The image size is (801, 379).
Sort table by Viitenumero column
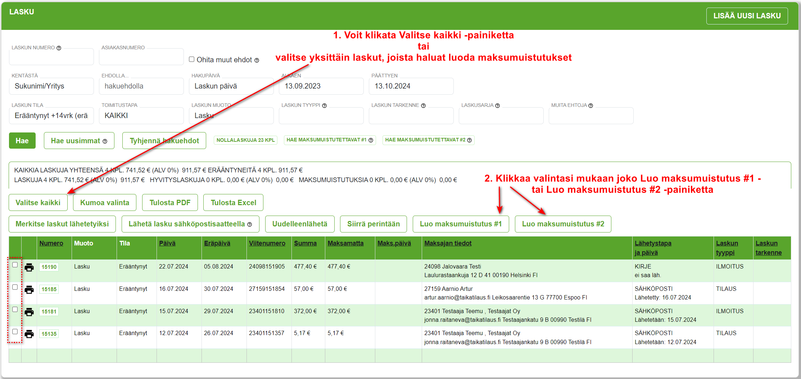[x=267, y=243]
